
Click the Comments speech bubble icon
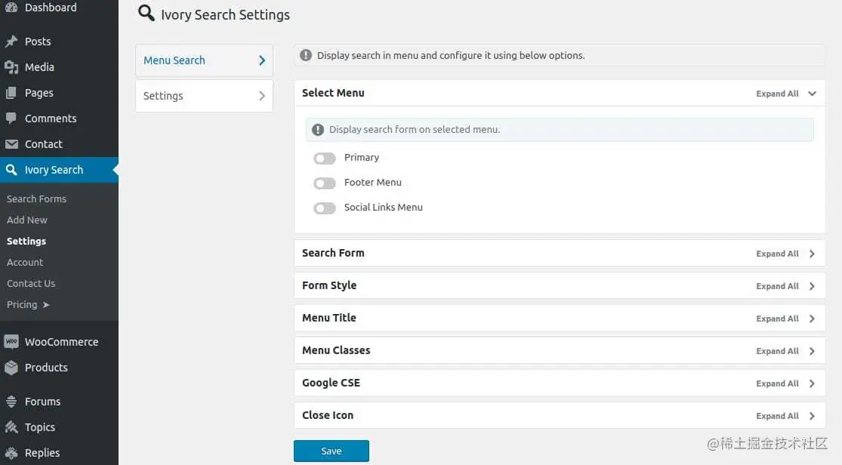point(11,119)
